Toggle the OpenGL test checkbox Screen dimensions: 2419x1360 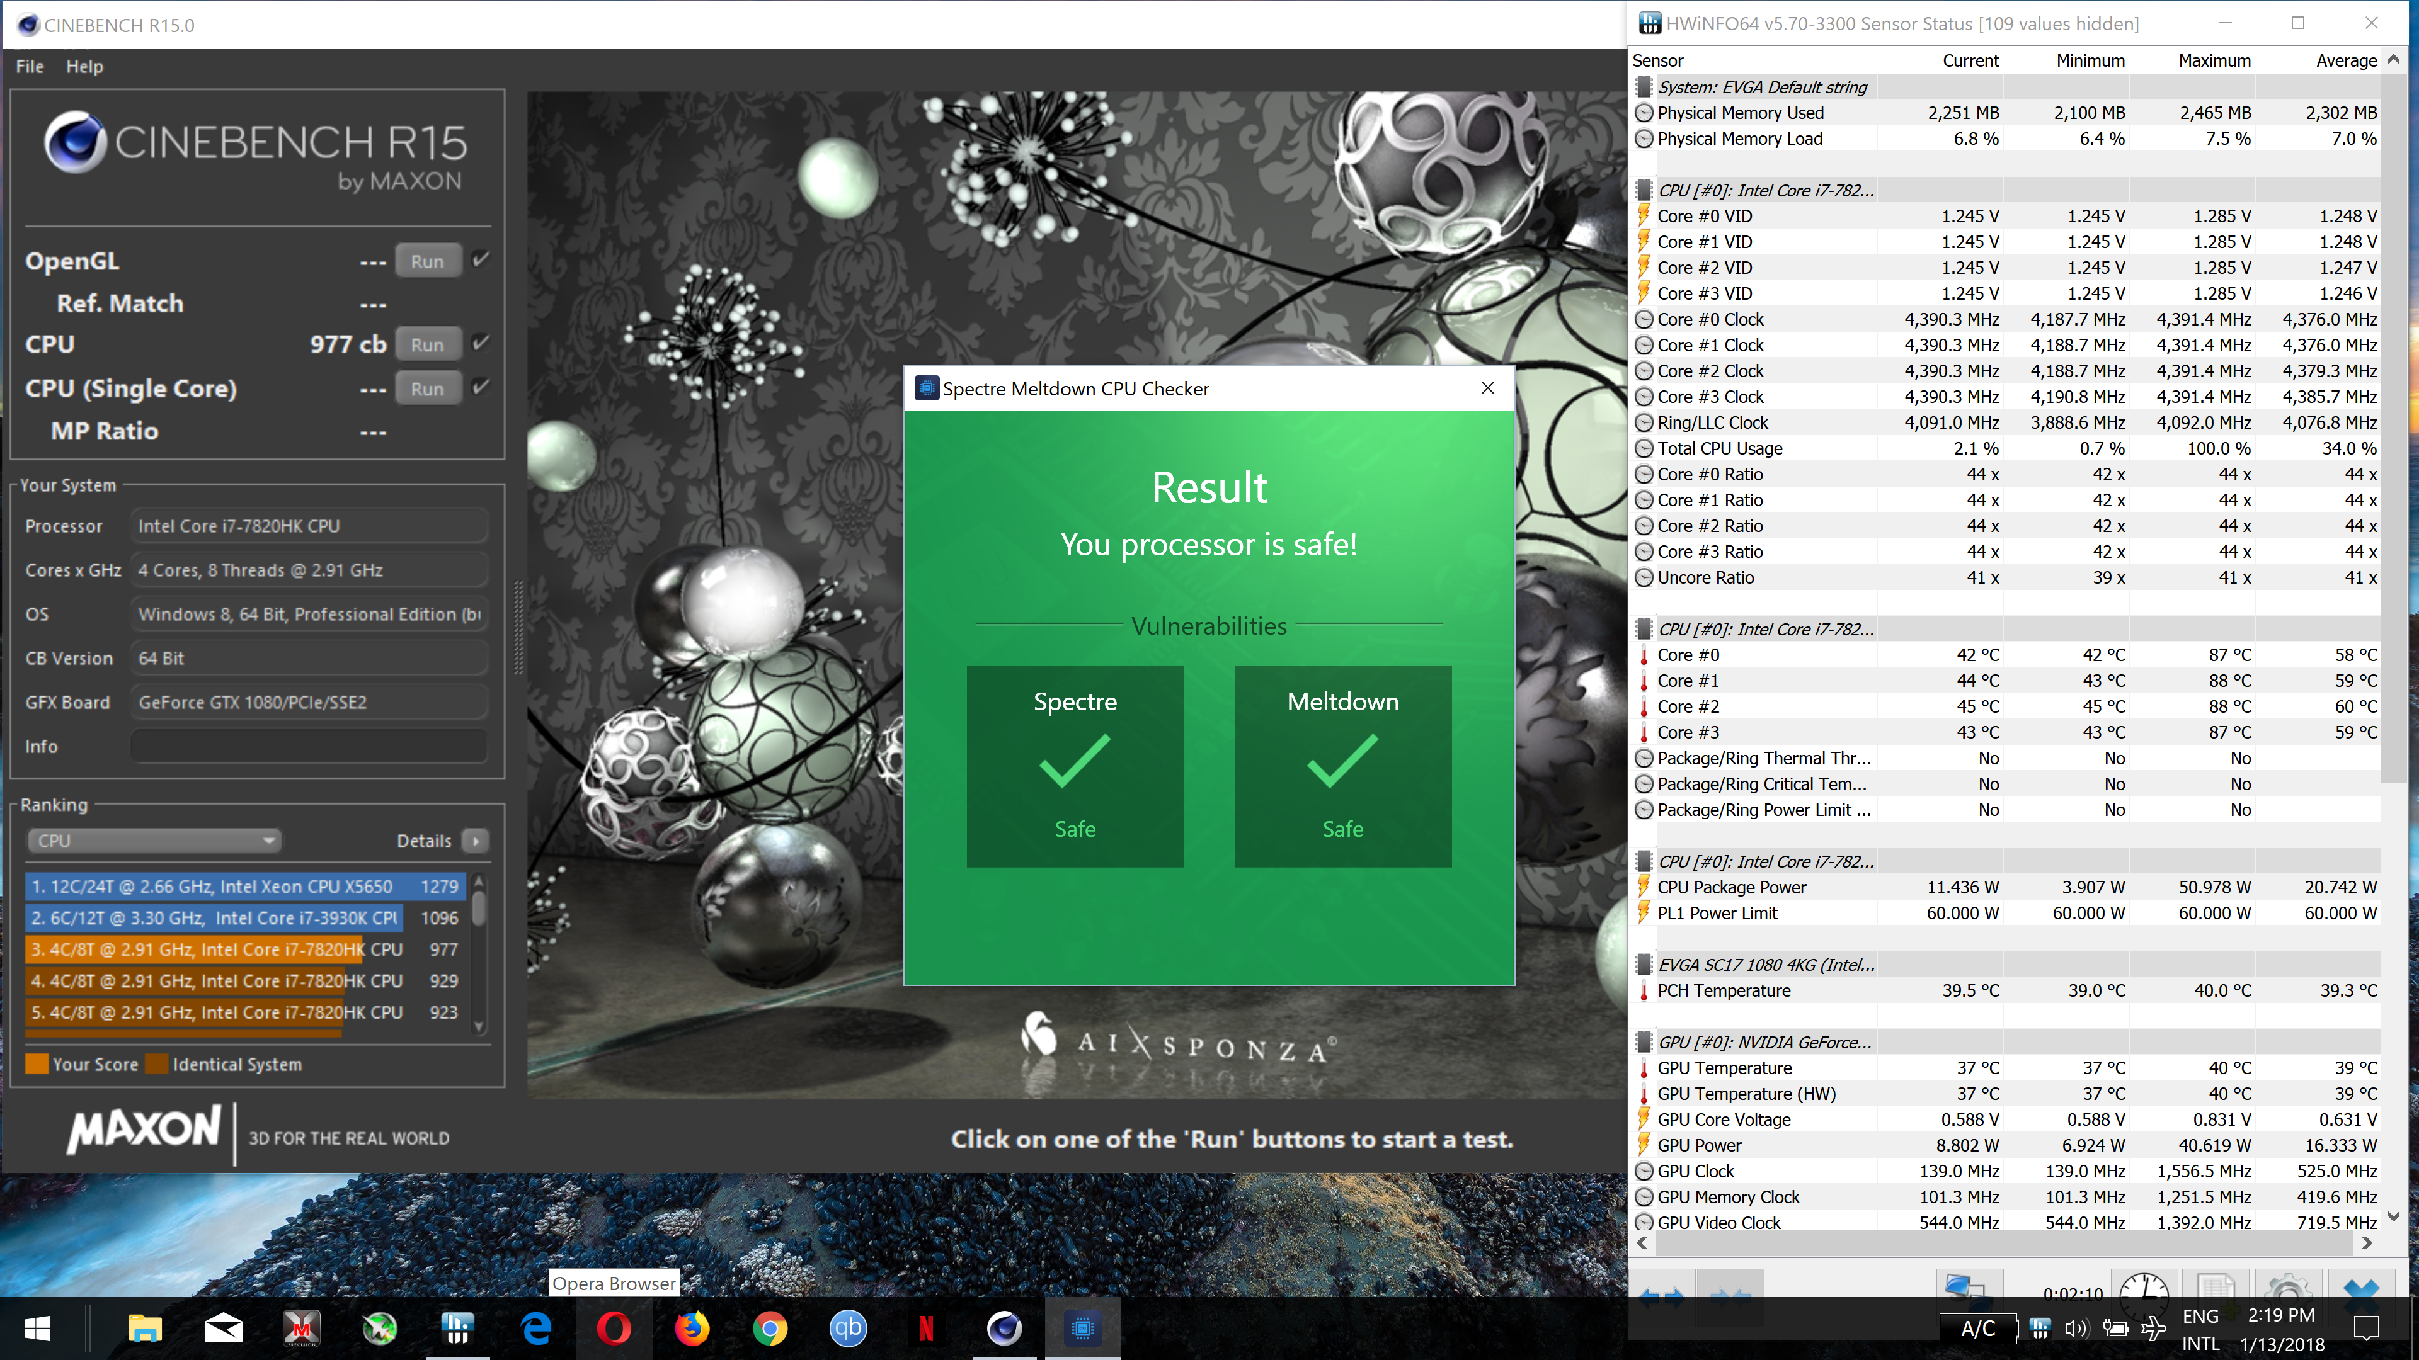pos(481,260)
